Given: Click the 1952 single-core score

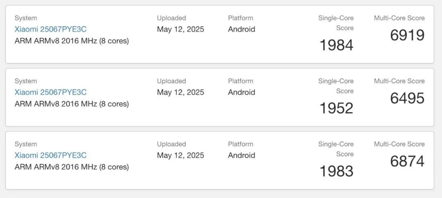Looking at the screenshot, I should (336, 108).
